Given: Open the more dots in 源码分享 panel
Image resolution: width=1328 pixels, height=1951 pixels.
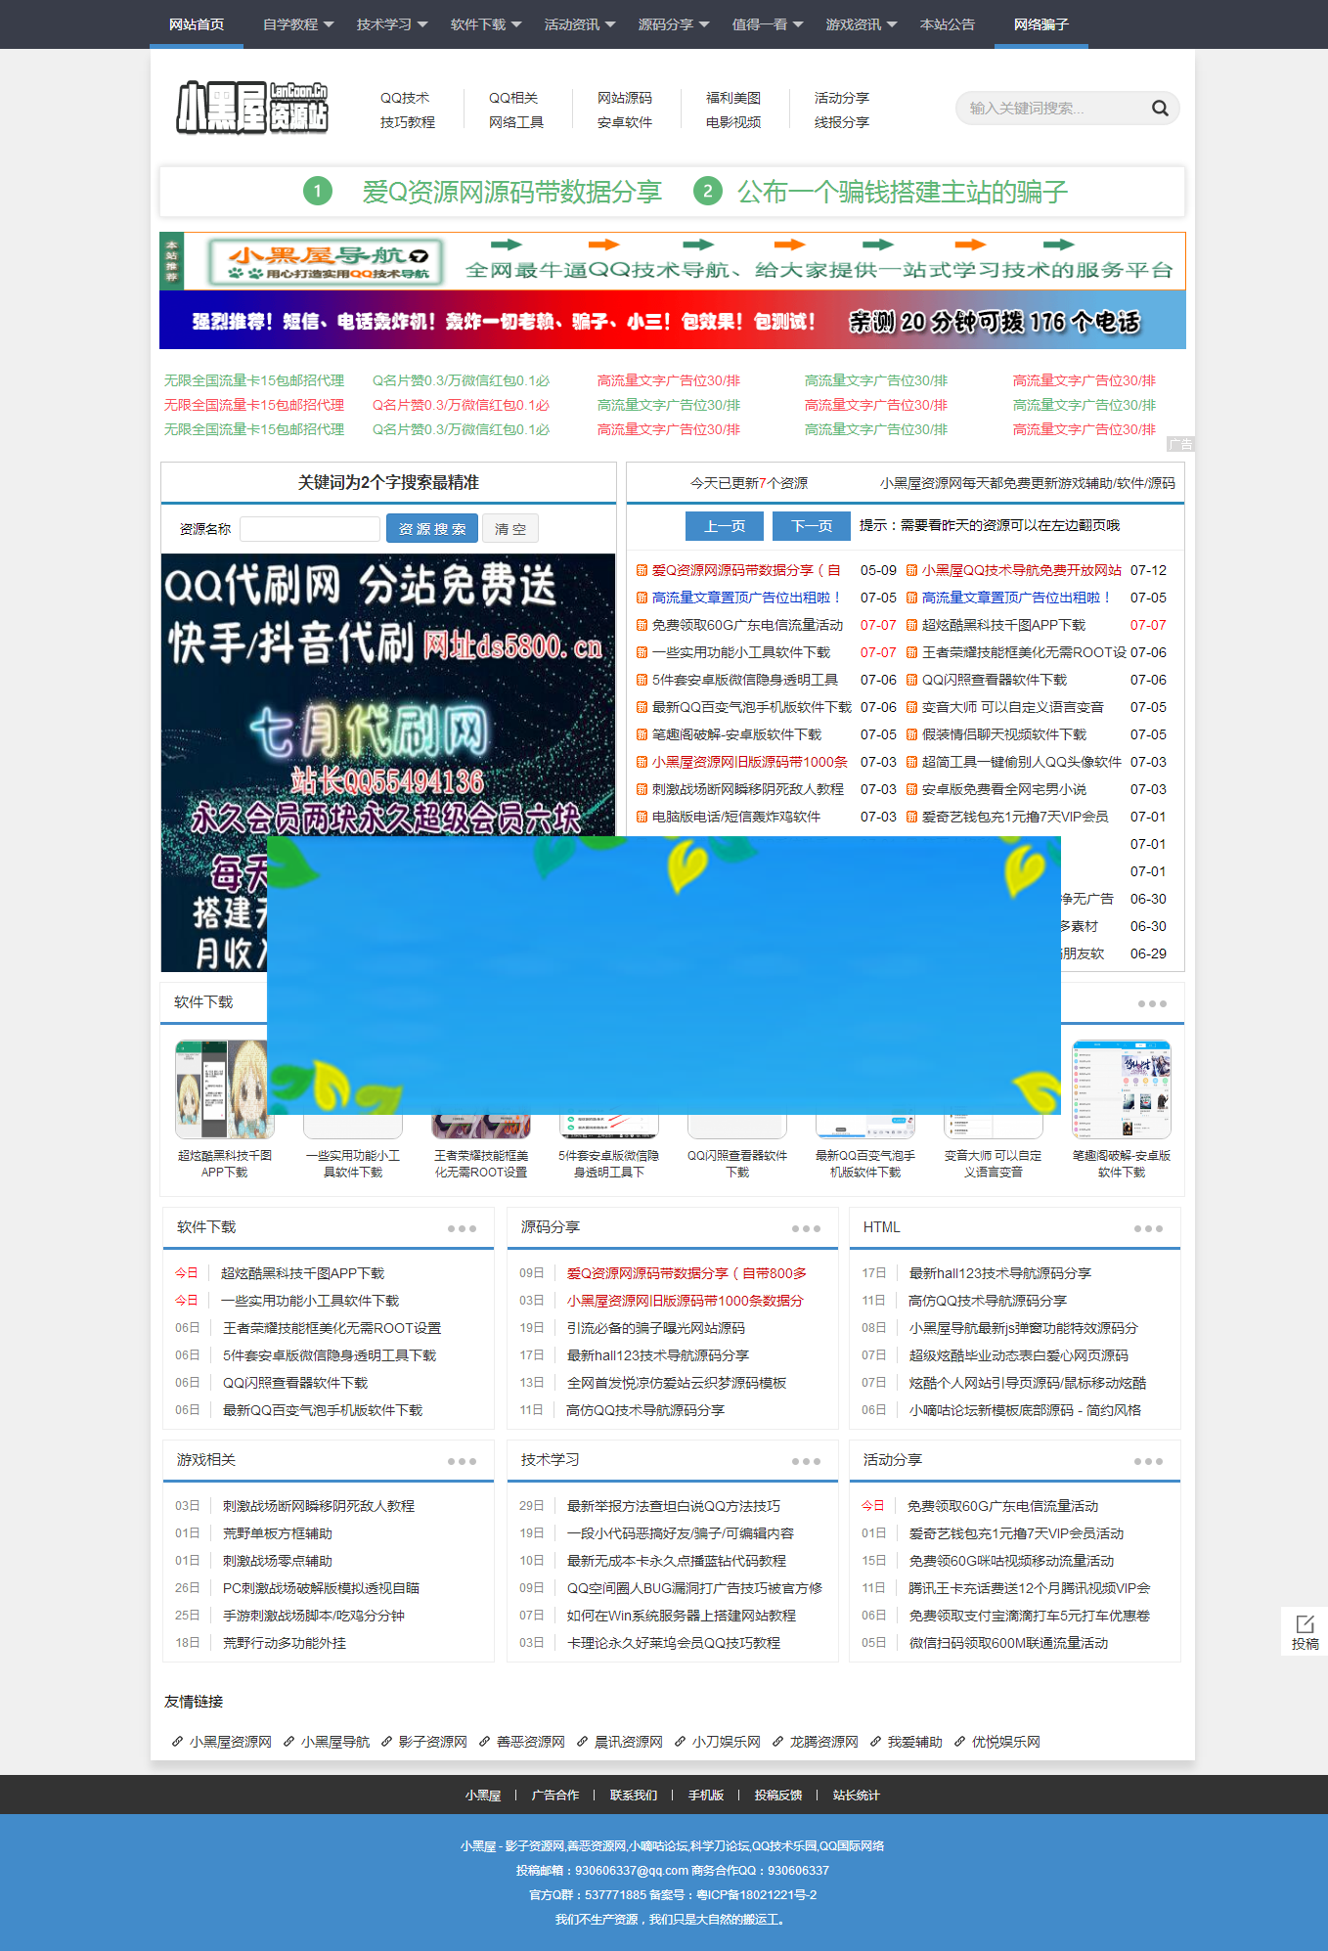Looking at the screenshot, I should [806, 1228].
